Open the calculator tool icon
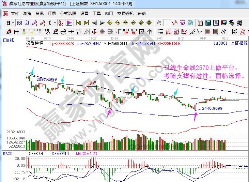This screenshot has height=182, width=249. (x=208, y=23)
